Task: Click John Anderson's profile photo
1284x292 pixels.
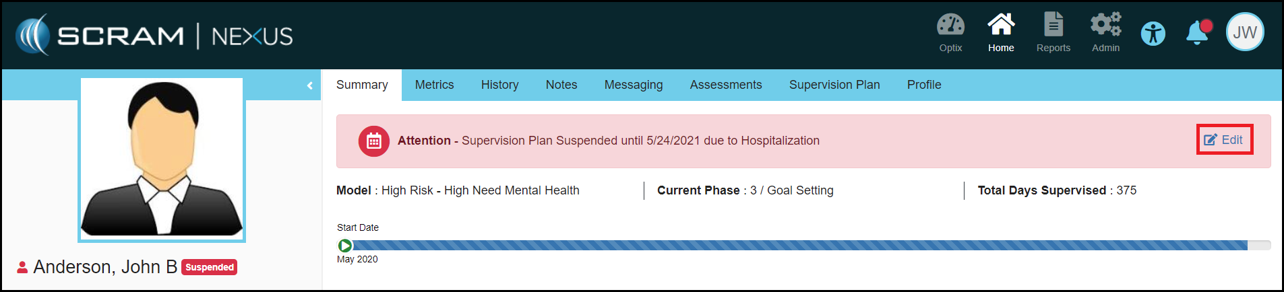Action: [x=162, y=159]
